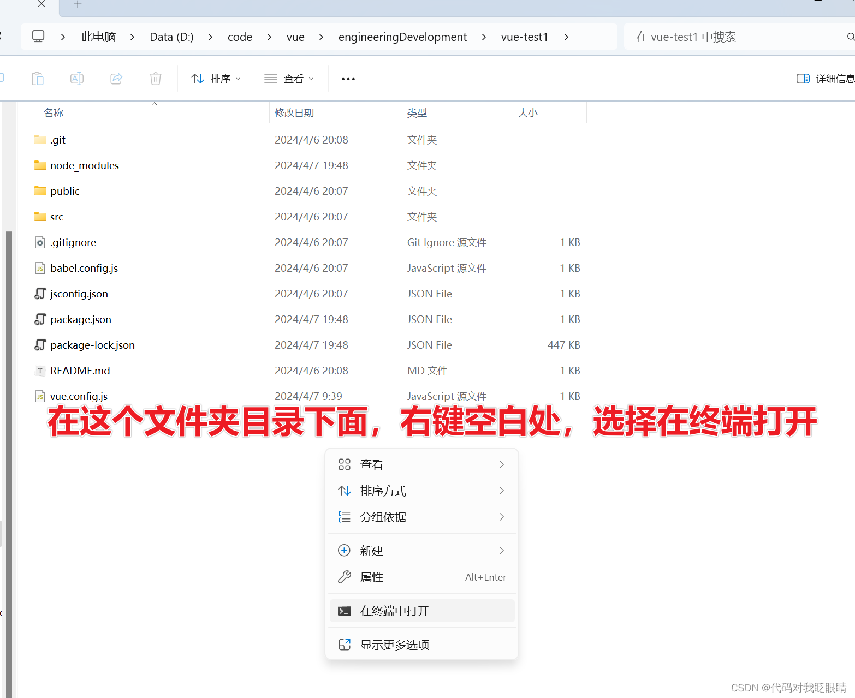The height and width of the screenshot is (698, 855).
Task: Go to the code breadcrumb folder
Action: pos(240,37)
